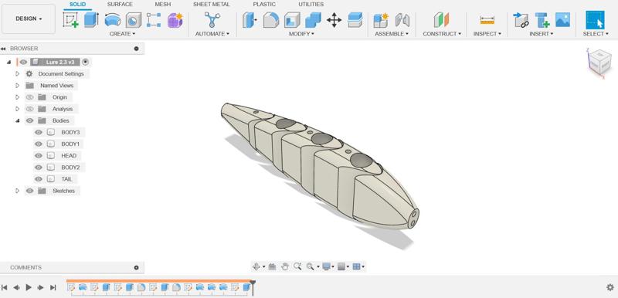Viewport: 618px width, 298px height.
Task: Open the MODIFY menu
Action: pos(301,34)
